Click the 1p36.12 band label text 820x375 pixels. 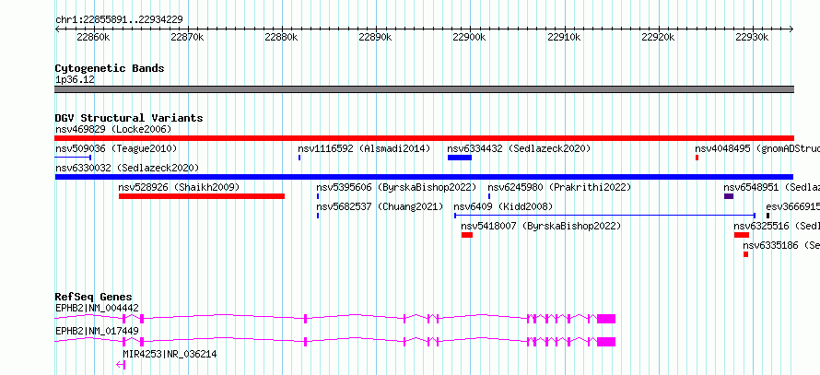tap(75, 80)
